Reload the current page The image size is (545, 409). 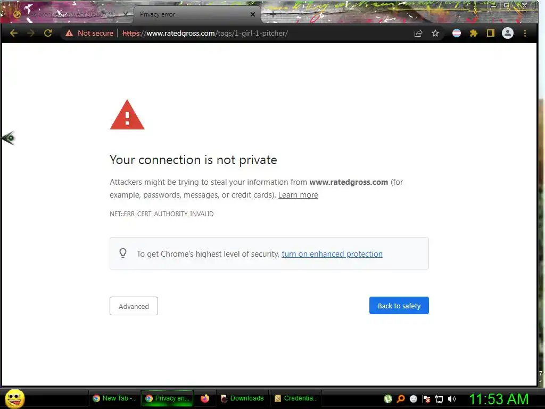click(48, 34)
